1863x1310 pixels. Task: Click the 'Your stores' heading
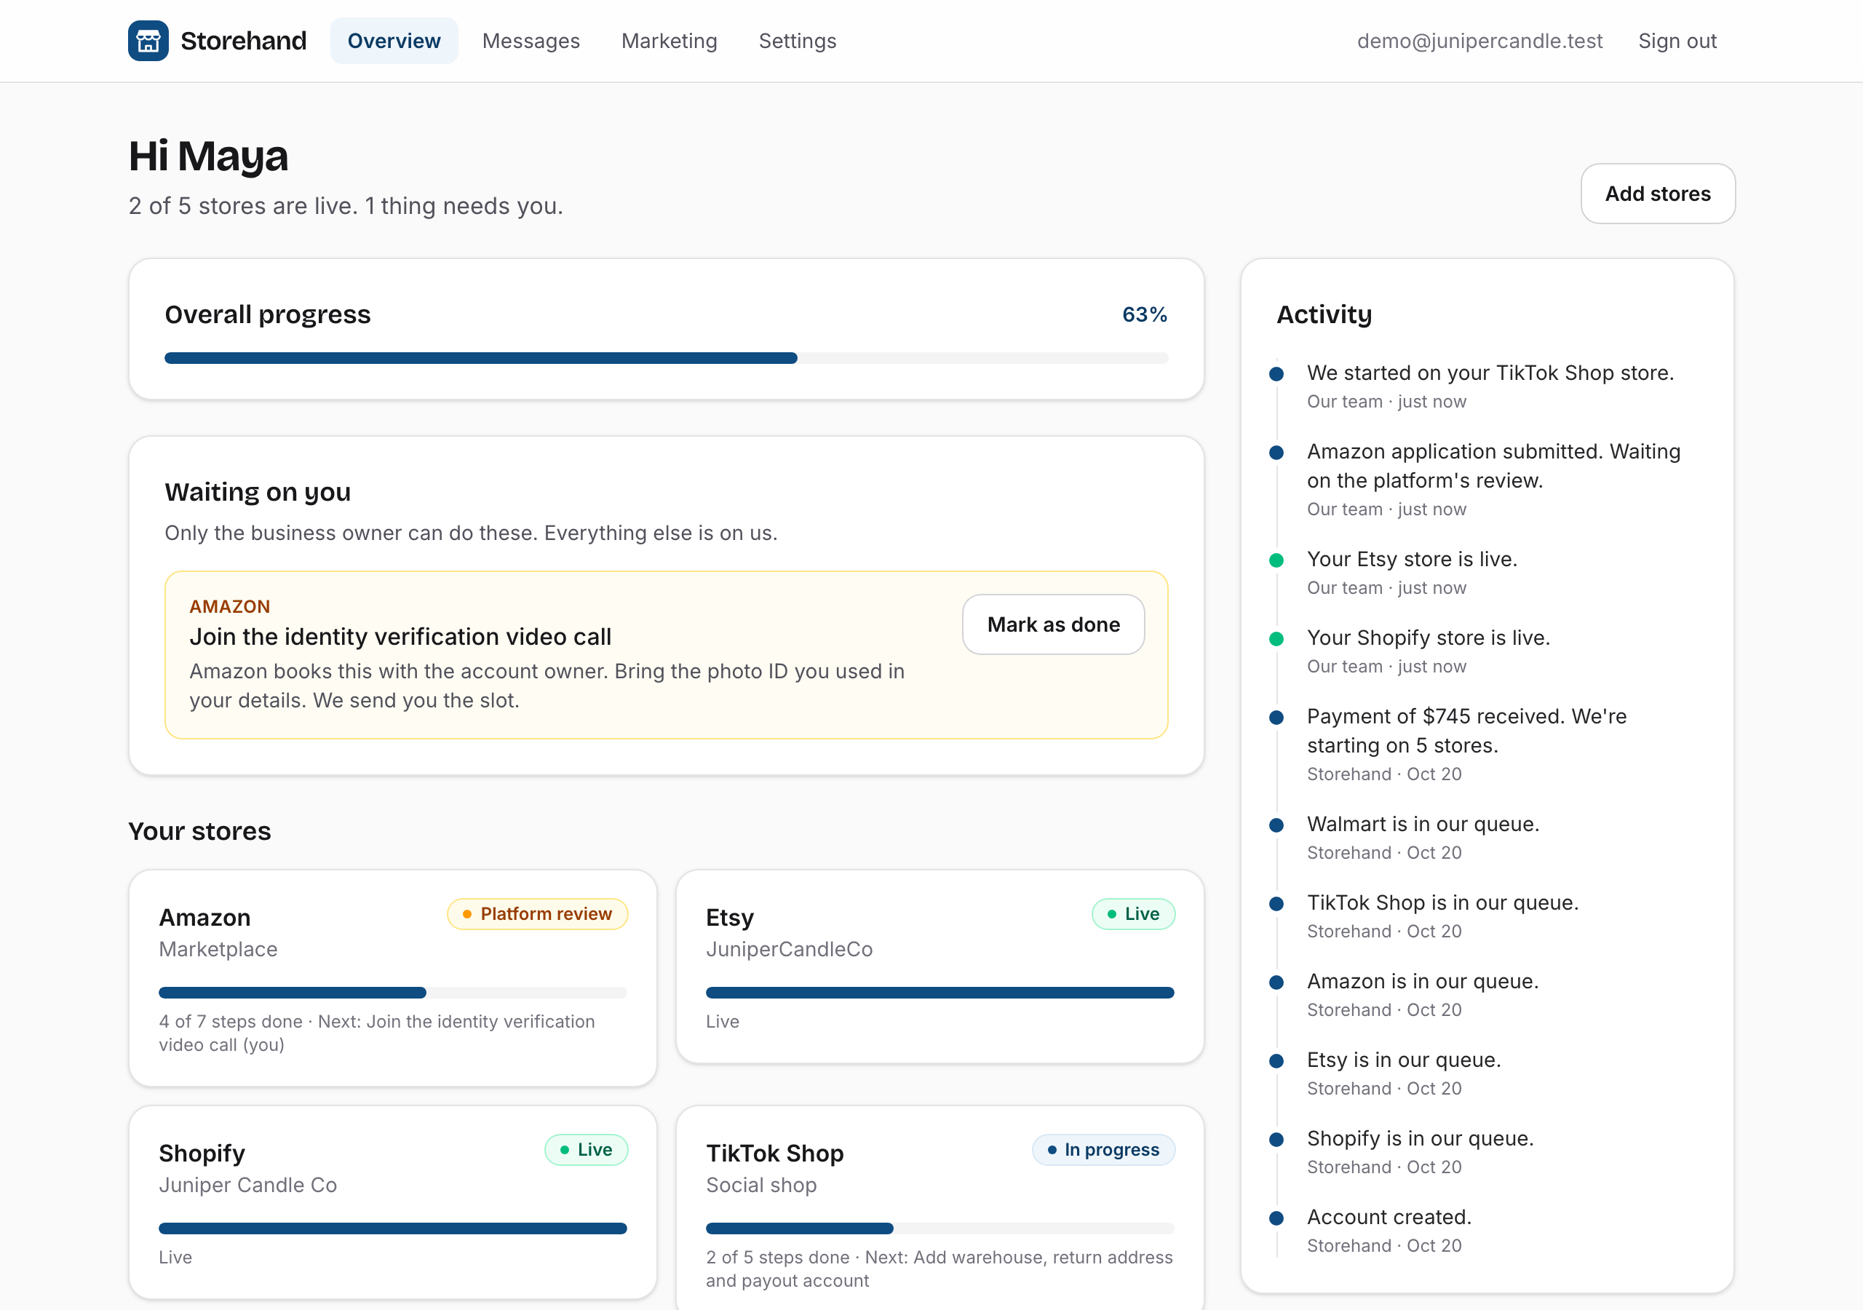[x=199, y=830]
